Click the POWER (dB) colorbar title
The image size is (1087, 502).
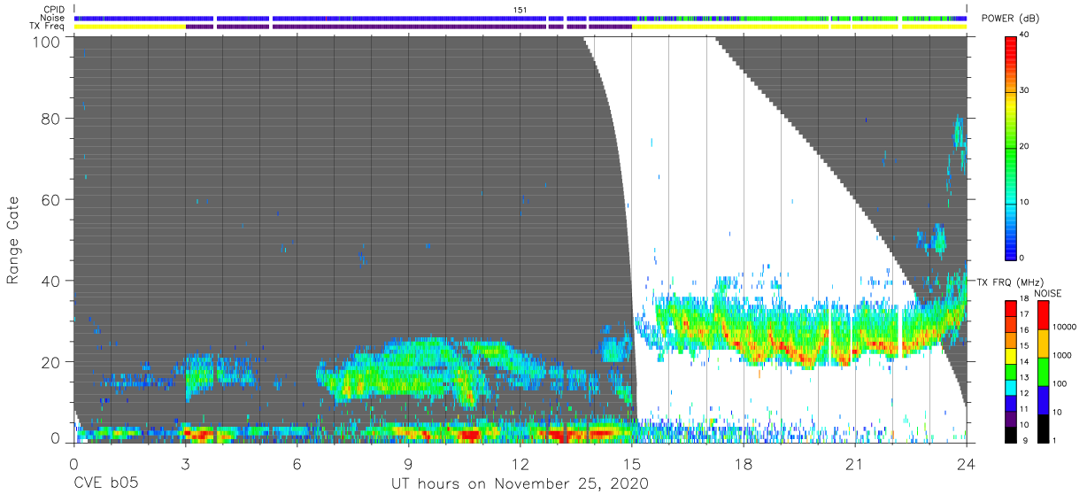[1011, 19]
